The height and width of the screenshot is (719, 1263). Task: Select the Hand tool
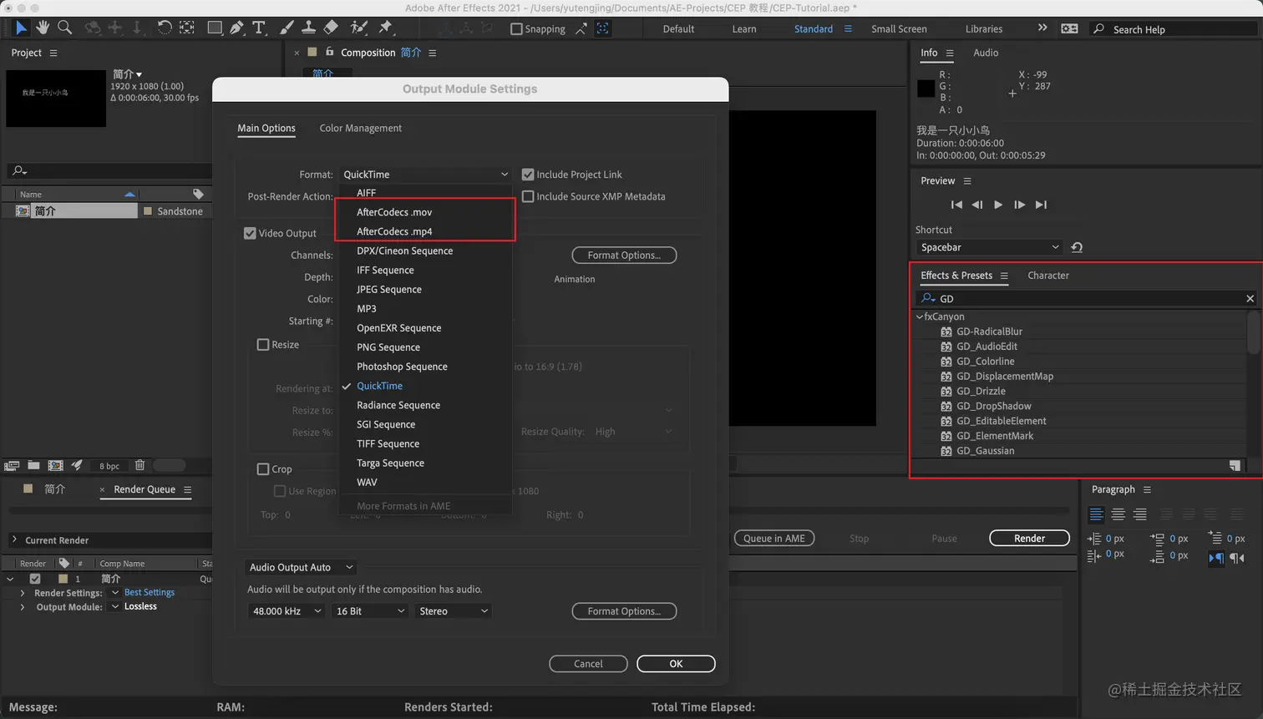click(x=43, y=28)
